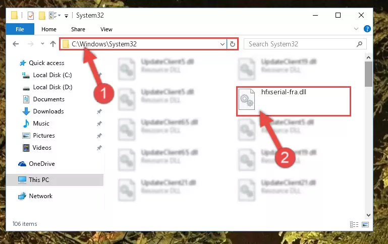Open the recent locations dropdown arrow

[42, 44]
